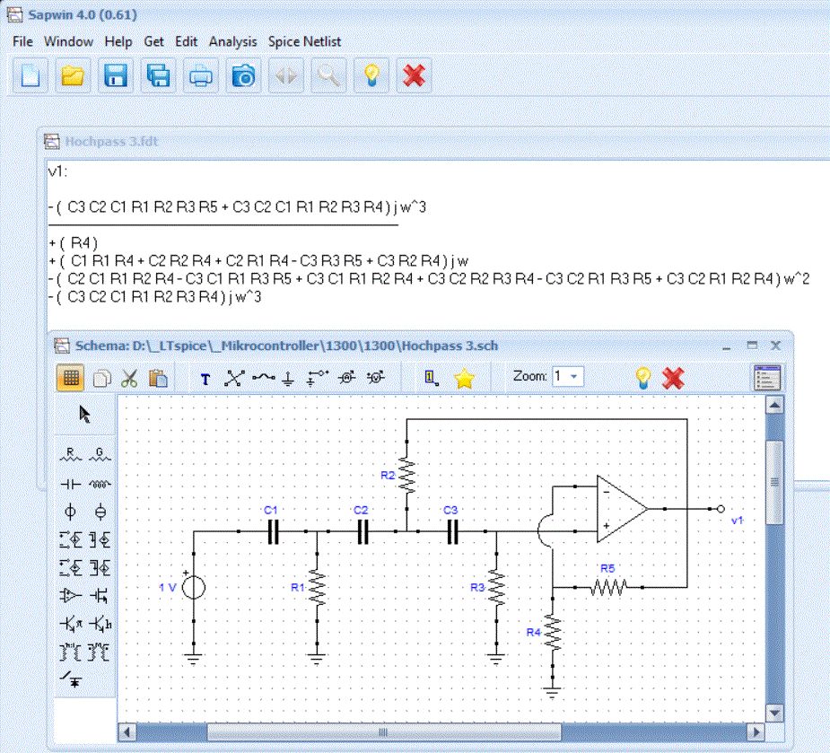Open the Analysis menu
This screenshot has height=753, width=830.
232,41
